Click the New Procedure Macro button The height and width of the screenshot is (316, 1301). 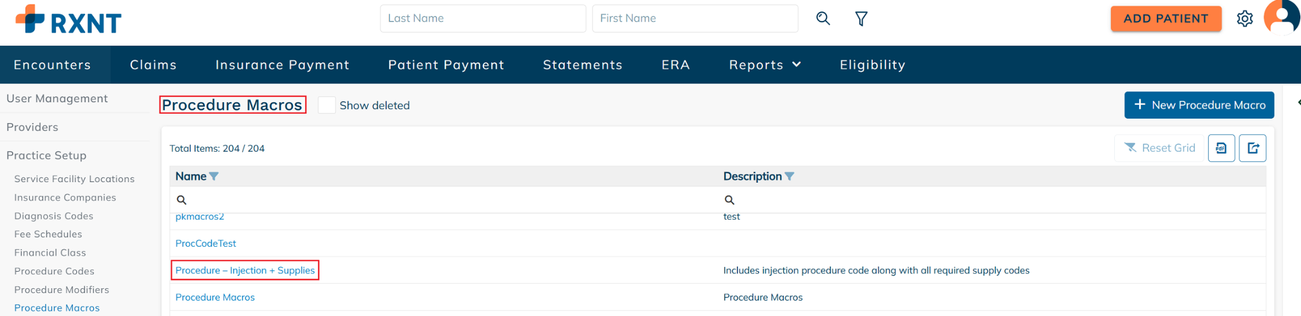[x=1199, y=105]
